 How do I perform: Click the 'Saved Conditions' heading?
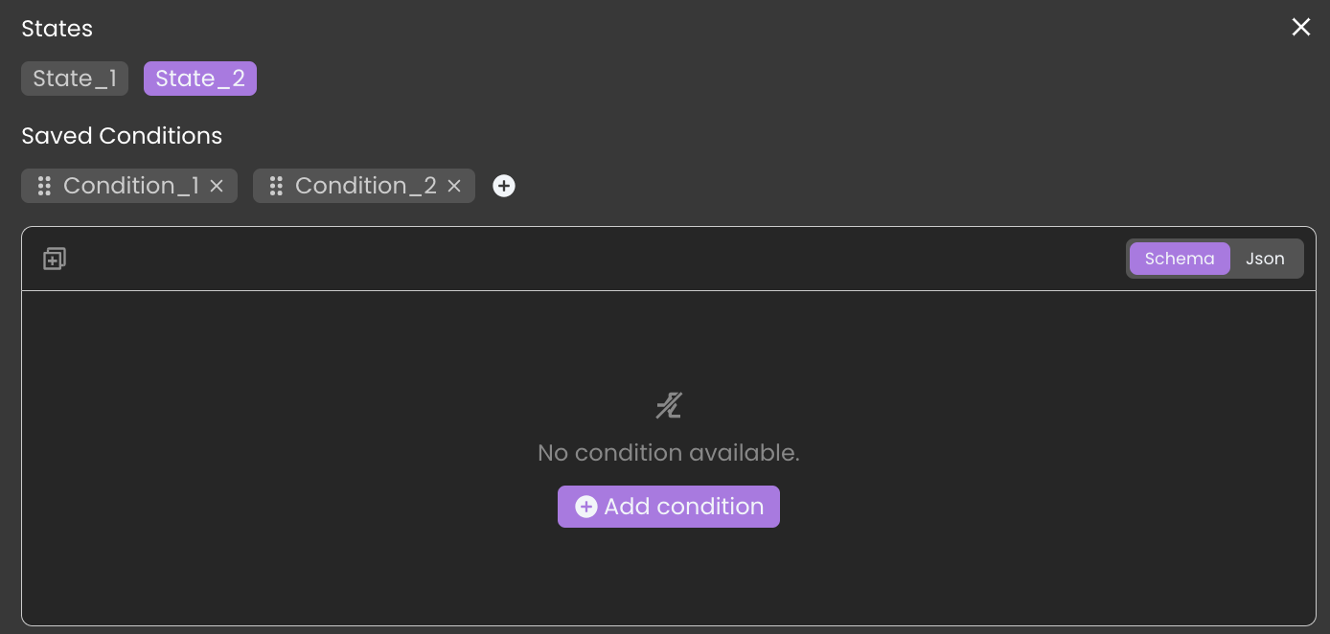[122, 136]
